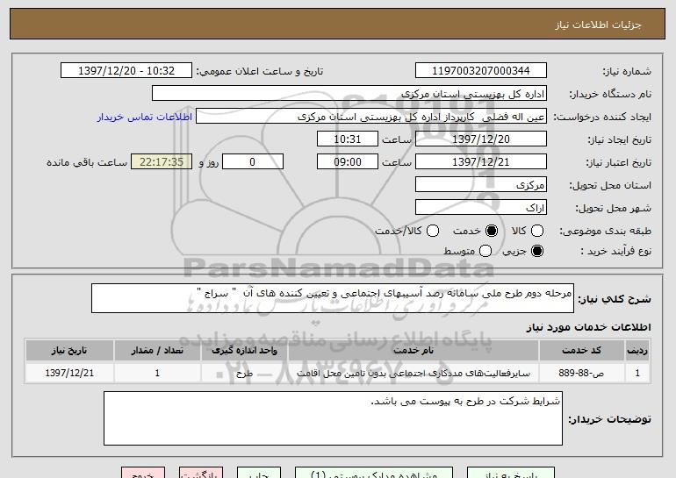
Task: Click the remaining days field showing 0
Action: click(253, 162)
